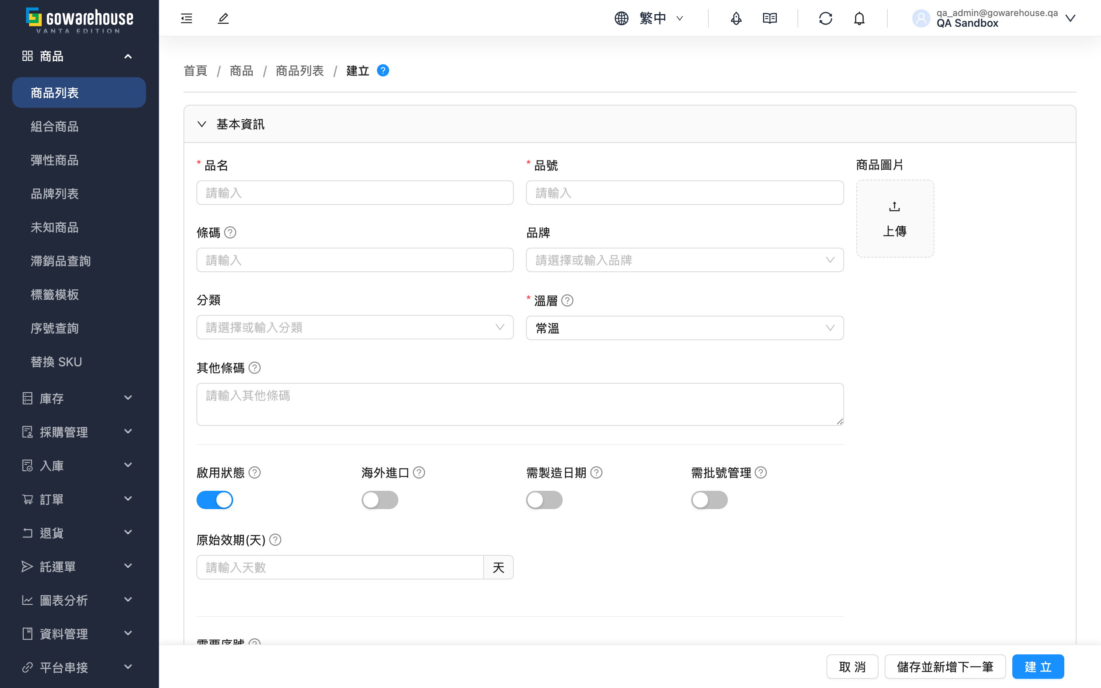This screenshot has width=1101, height=688.
Task: Click the 託運單 paper plane icon
Action: 27,566
